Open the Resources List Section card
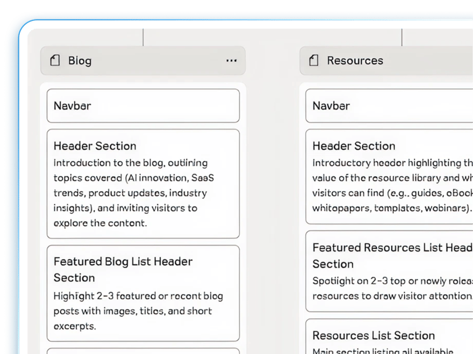This screenshot has width=473, height=354. click(390, 336)
